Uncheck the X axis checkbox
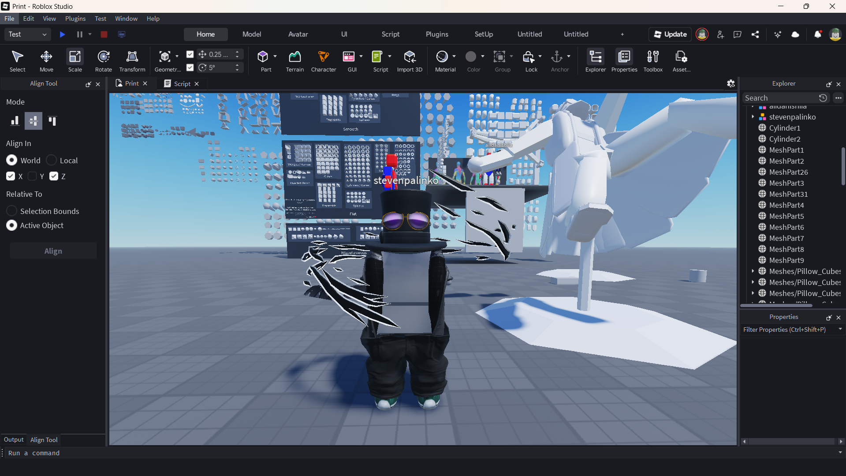The width and height of the screenshot is (846, 476). (11, 176)
